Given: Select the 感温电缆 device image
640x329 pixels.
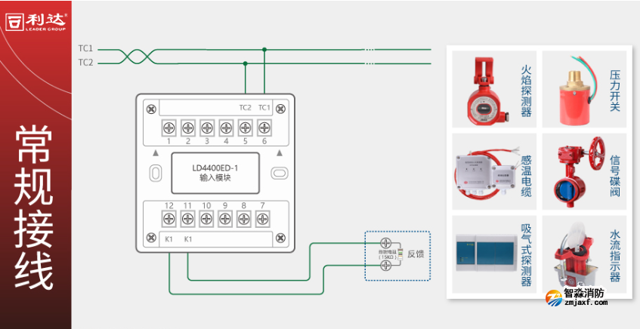Looking at the screenshot, I should pyautogui.click(x=484, y=172).
